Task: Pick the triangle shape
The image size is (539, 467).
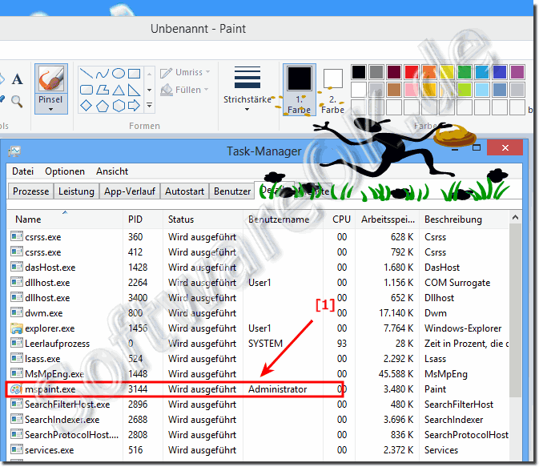Action: 119,90
